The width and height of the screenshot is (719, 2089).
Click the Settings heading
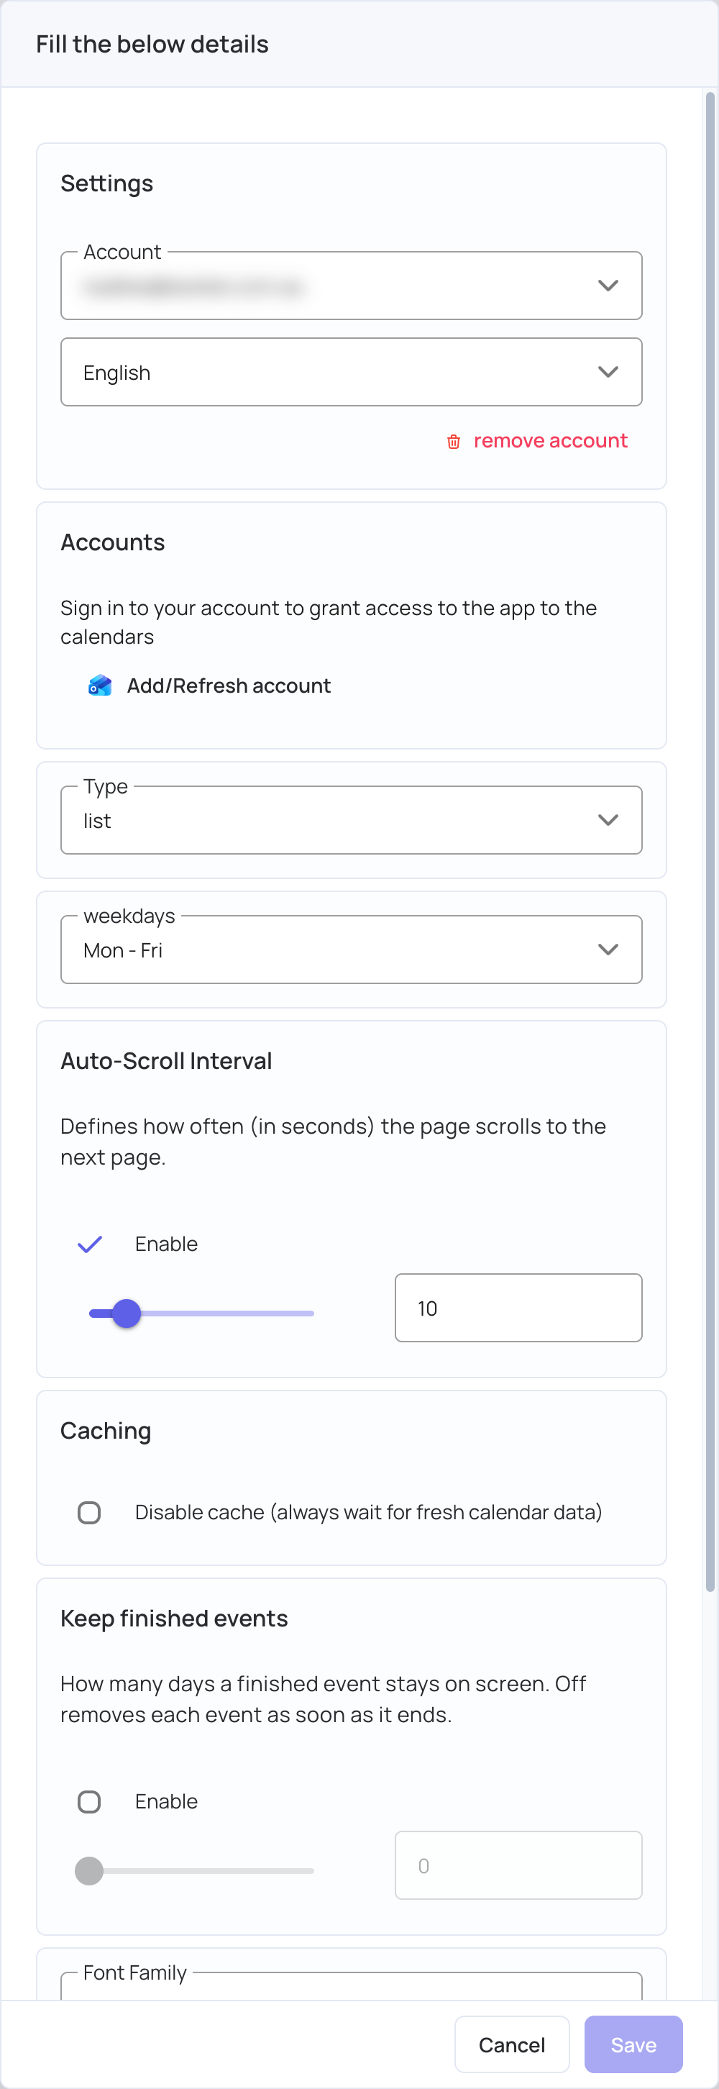(x=107, y=184)
